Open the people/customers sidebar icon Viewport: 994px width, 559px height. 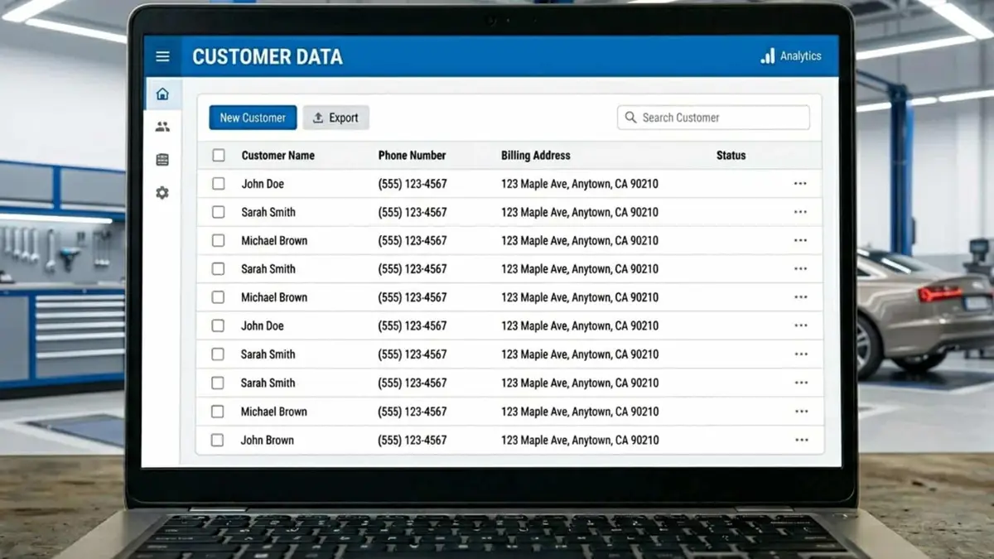pyautogui.click(x=162, y=127)
